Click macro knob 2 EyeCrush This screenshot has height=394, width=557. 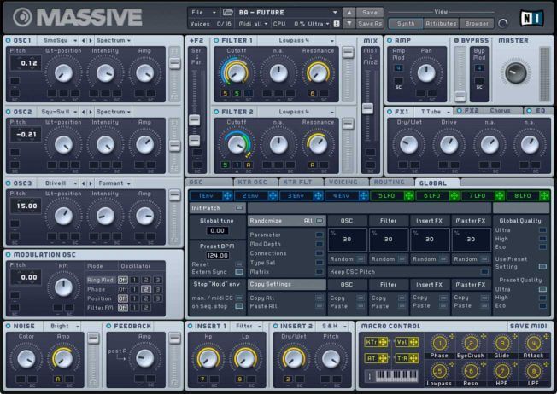point(471,344)
